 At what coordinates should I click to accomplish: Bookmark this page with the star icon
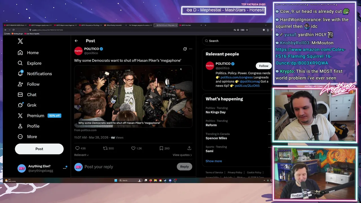tap(247, 30)
